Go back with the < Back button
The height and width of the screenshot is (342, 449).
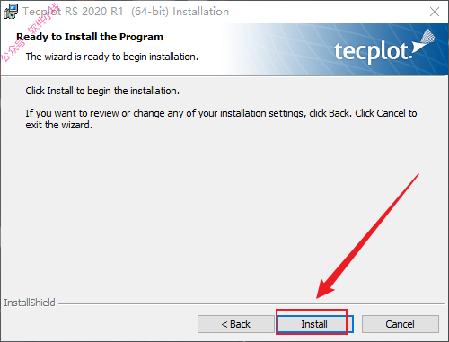(236, 324)
